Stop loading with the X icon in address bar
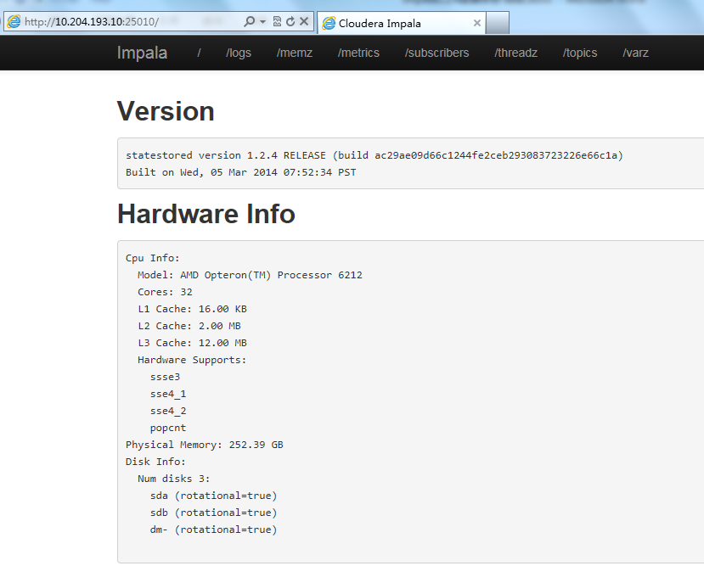The height and width of the screenshot is (566, 704). tap(304, 21)
